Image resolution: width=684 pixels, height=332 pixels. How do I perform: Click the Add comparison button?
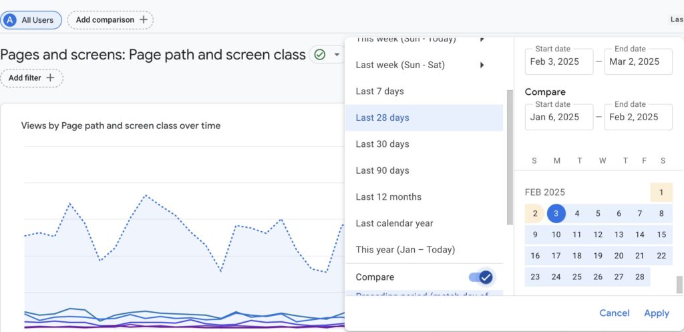[x=110, y=20]
